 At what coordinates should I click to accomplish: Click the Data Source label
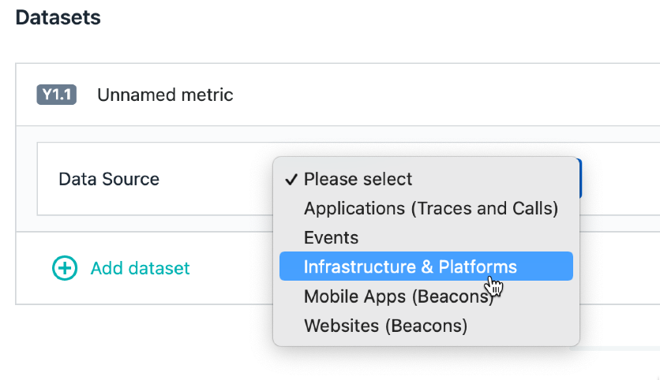tap(109, 180)
